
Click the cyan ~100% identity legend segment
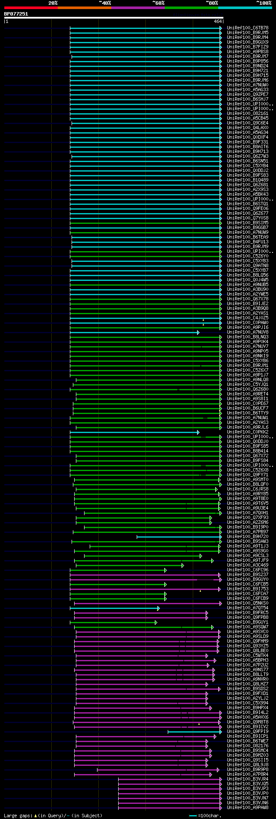[x=245, y=8]
